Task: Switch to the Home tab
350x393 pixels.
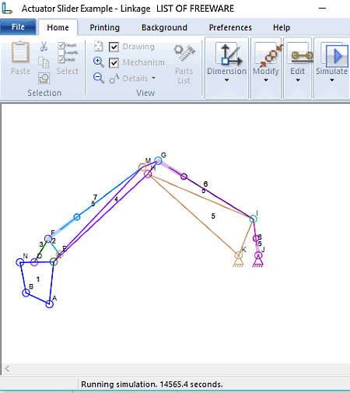Action: (x=58, y=27)
